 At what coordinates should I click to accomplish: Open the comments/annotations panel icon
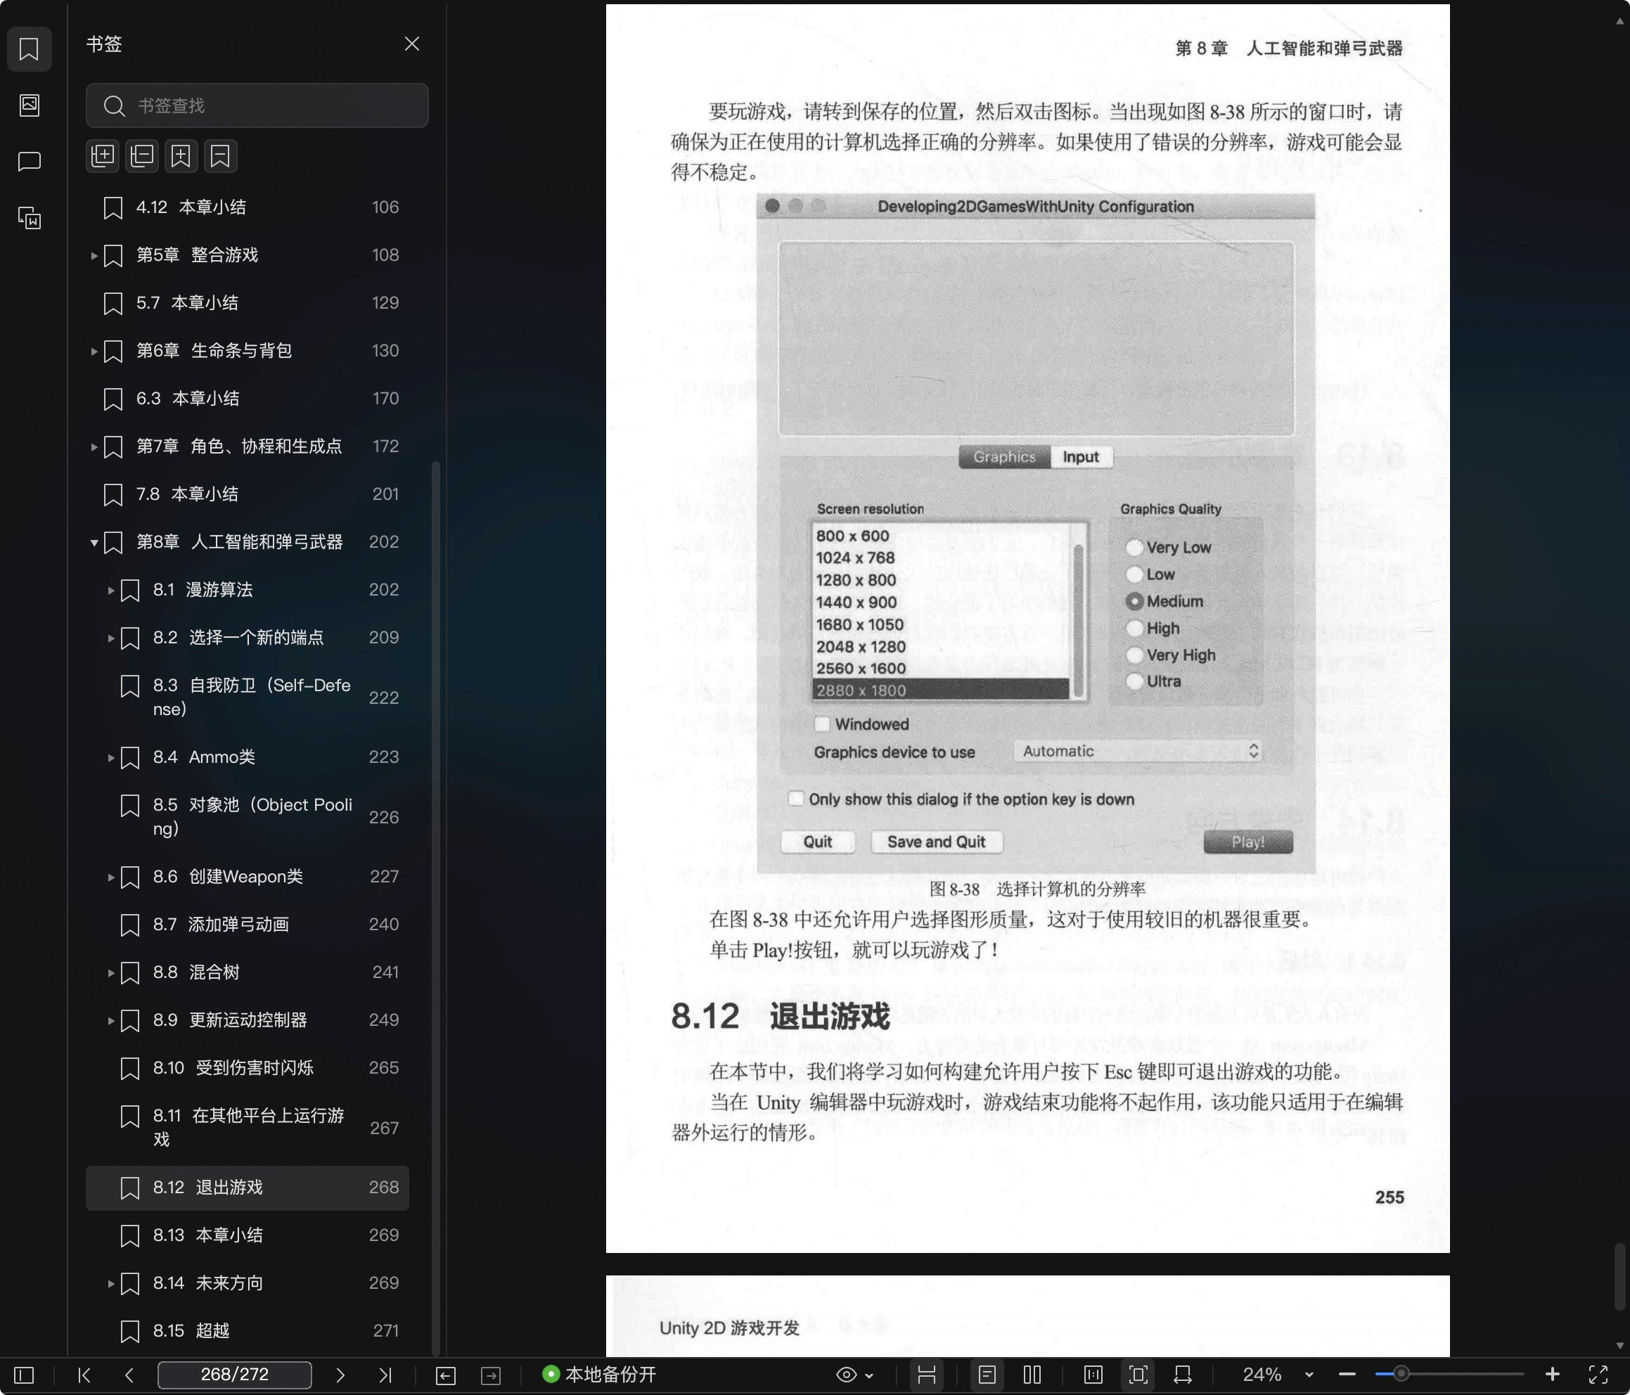[29, 162]
